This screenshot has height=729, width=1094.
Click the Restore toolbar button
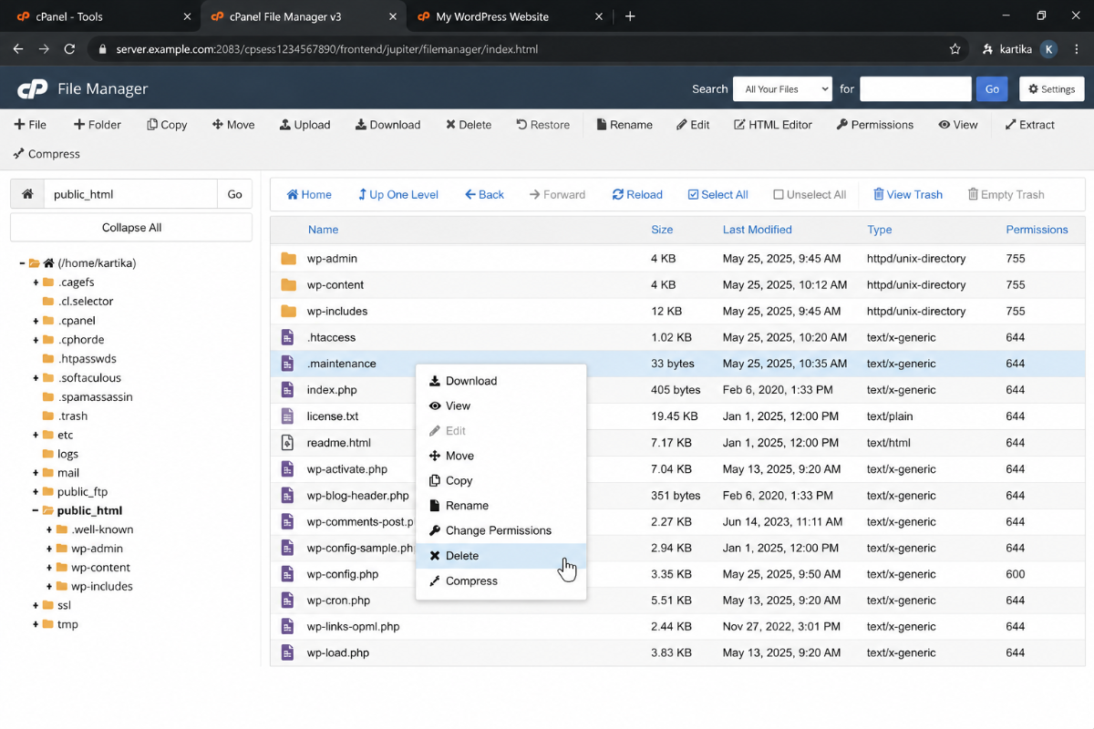pos(542,125)
